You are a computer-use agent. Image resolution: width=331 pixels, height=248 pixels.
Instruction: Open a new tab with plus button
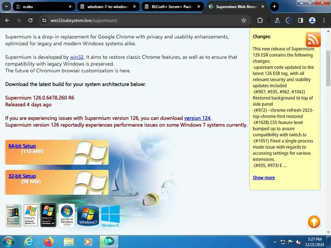pyautogui.click(x=274, y=6)
